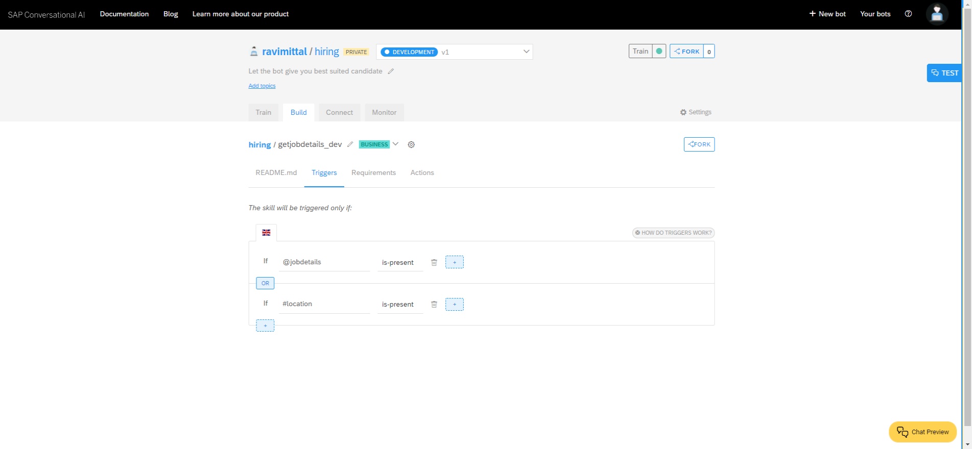Expand the DEVELOPMENT v1 version dropdown
This screenshot has width=972, height=449.
[526, 52]
